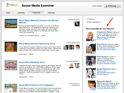The height and width of the screenshot is (93, 124).
Task: Select the PRODUCTS tab
Action: point(36,13)
